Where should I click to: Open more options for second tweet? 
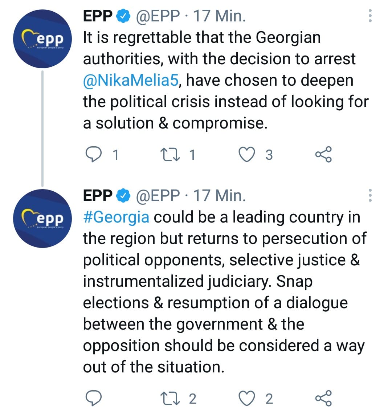pos(370,195)
